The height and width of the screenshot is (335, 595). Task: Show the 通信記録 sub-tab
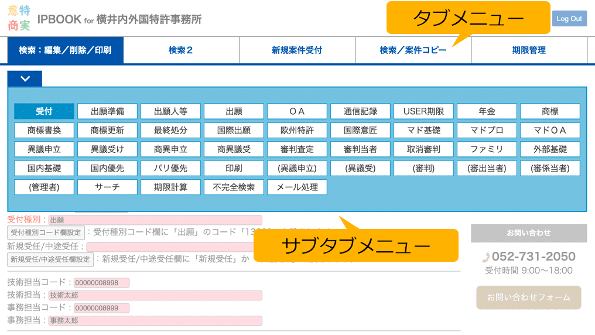pyautogui.click(x=361, y=111)
